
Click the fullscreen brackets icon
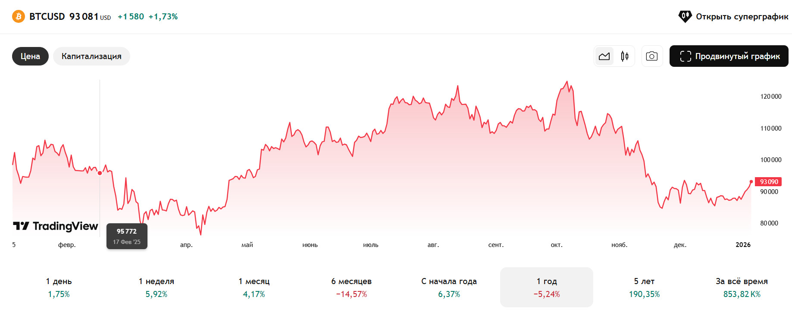pyautogui.click(x=685, y=56)
